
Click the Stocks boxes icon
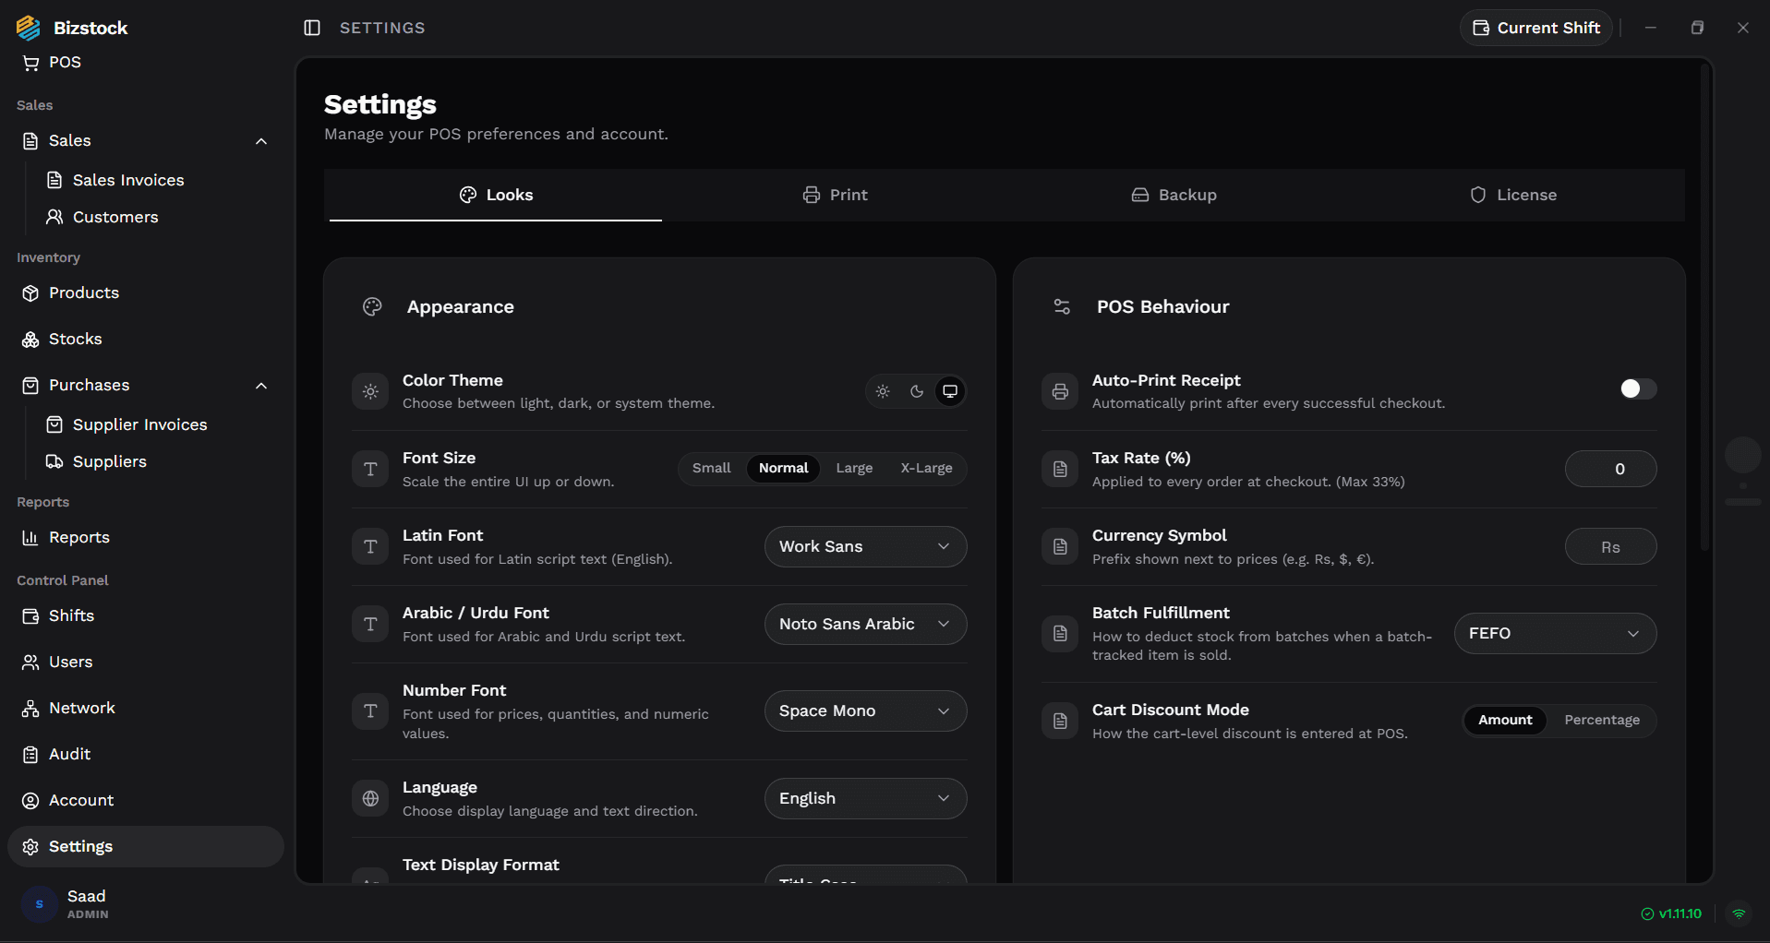pos(30,339)
